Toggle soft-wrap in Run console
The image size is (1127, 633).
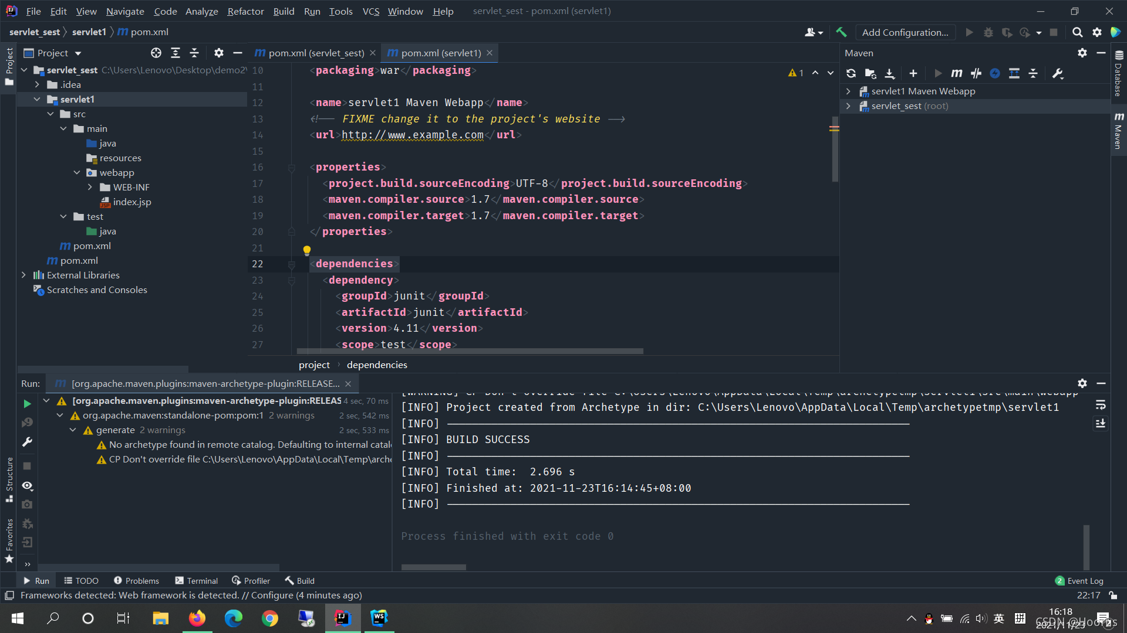point(1101,405)
